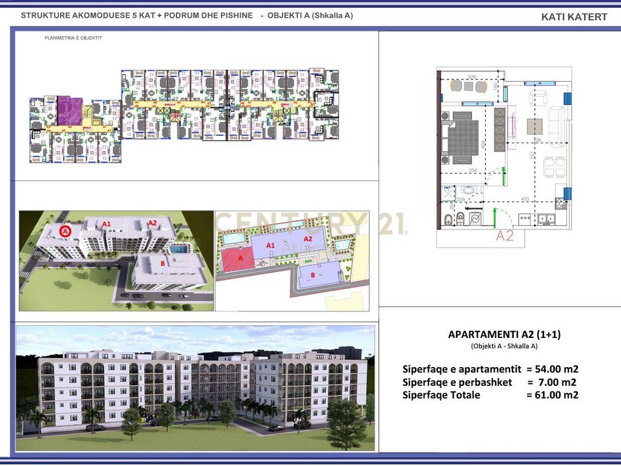The height and width of the screenshot is (466, 621).
Task: Select the shower tray symbol
Action: pos(448,194)
